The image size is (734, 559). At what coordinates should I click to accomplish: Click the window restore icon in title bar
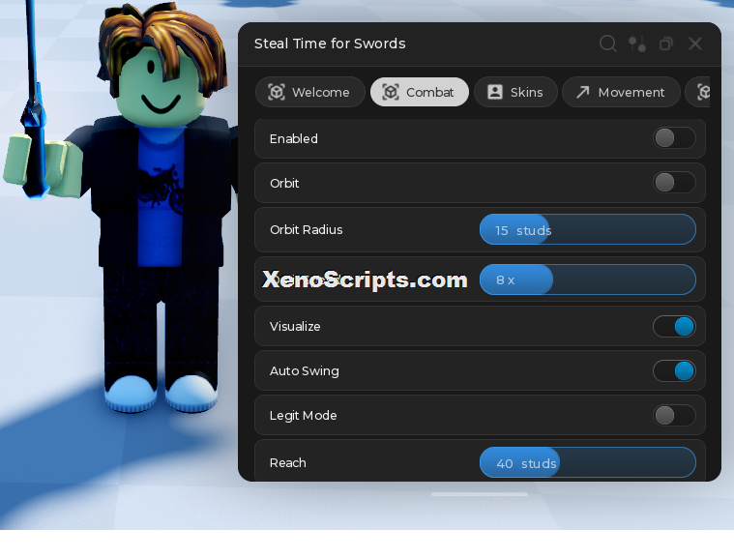(x=666, y=44)
